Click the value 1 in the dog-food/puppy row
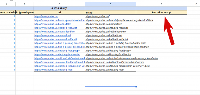Viewport: 200px width, 95px height. coord(14,51)
